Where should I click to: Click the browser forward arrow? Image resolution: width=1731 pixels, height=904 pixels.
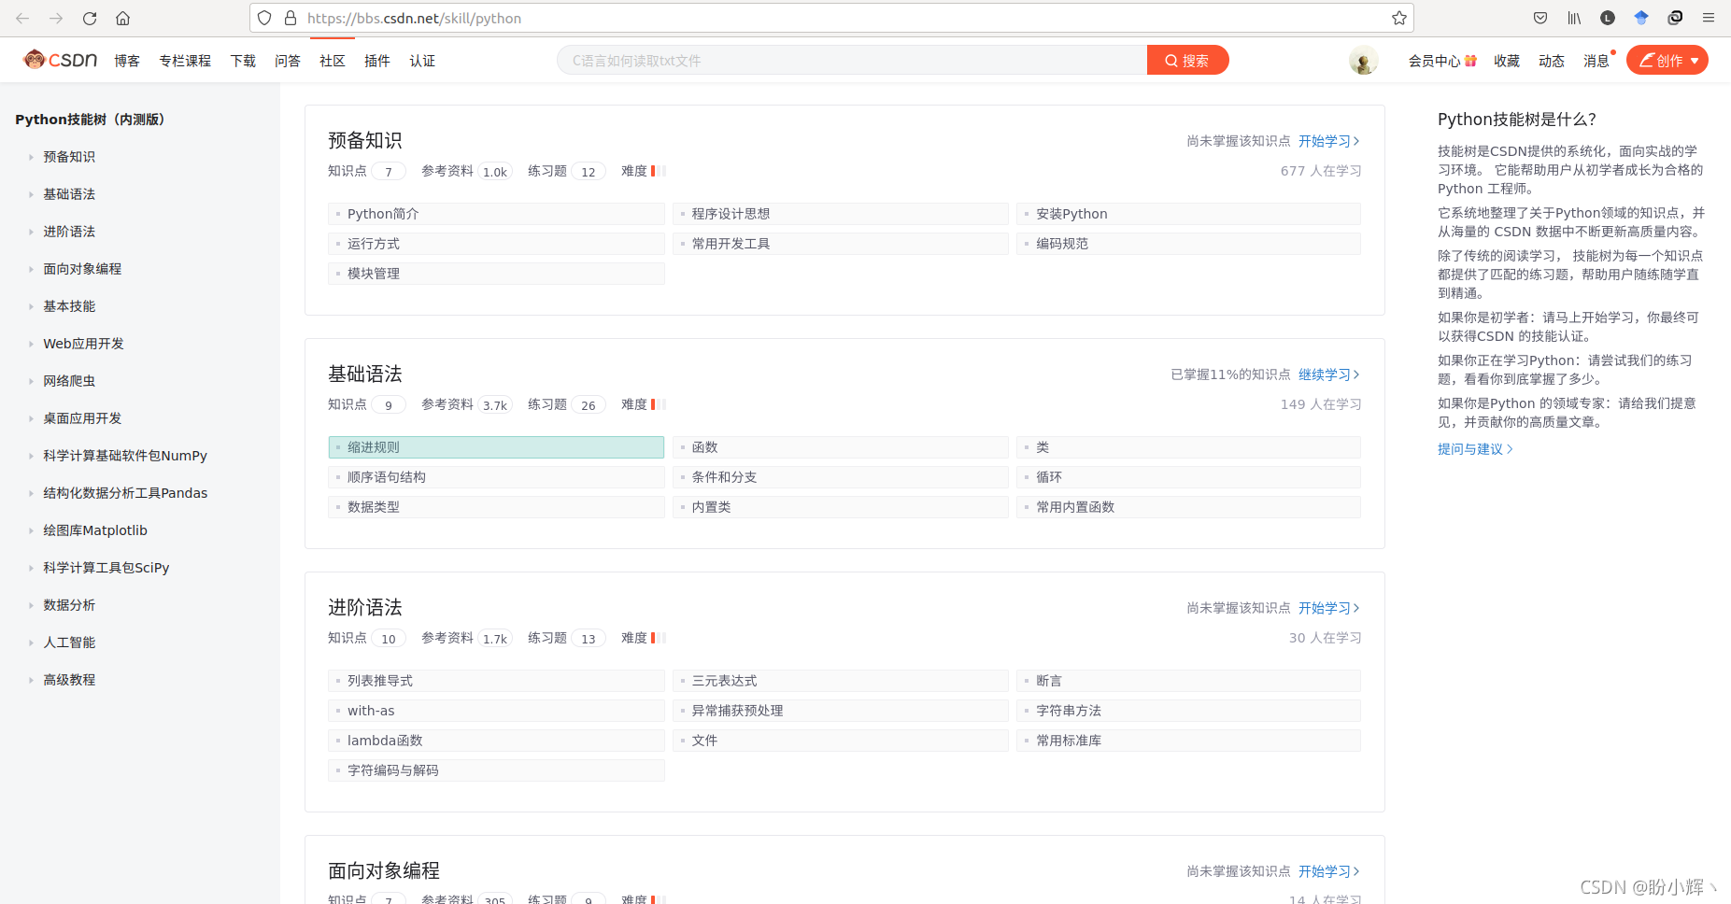[x=56, y=18]
